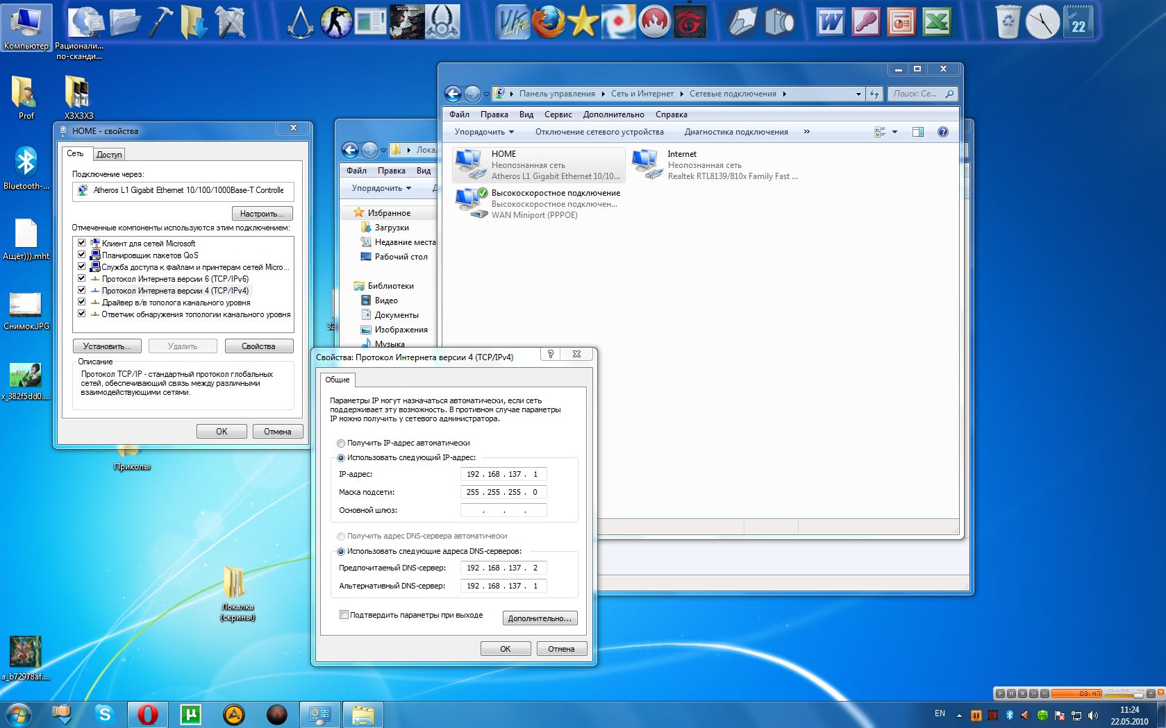Viewport: 1166px width, 728px height.
Task: Uncheck the TCP/IPv6 protocol checkbox
Action: [81, 278]
